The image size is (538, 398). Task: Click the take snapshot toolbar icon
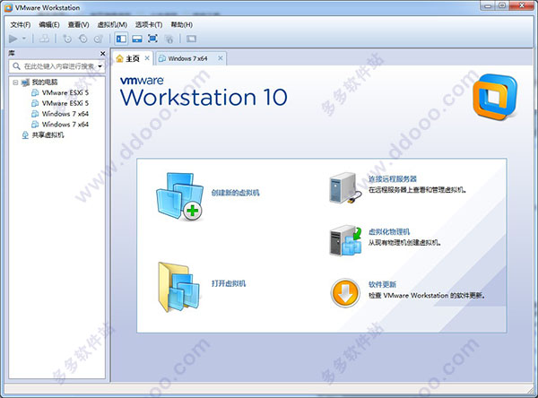pos(67,39)
